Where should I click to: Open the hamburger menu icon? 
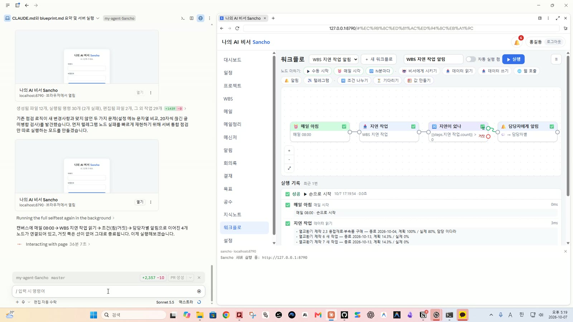(8, 5)
